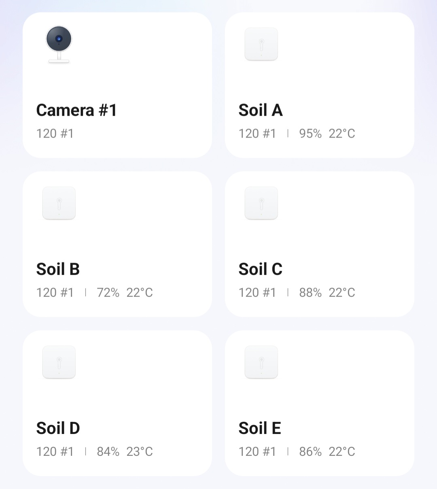
Task: Open the Camera #1 name label
Action: (x=76, y=110)
